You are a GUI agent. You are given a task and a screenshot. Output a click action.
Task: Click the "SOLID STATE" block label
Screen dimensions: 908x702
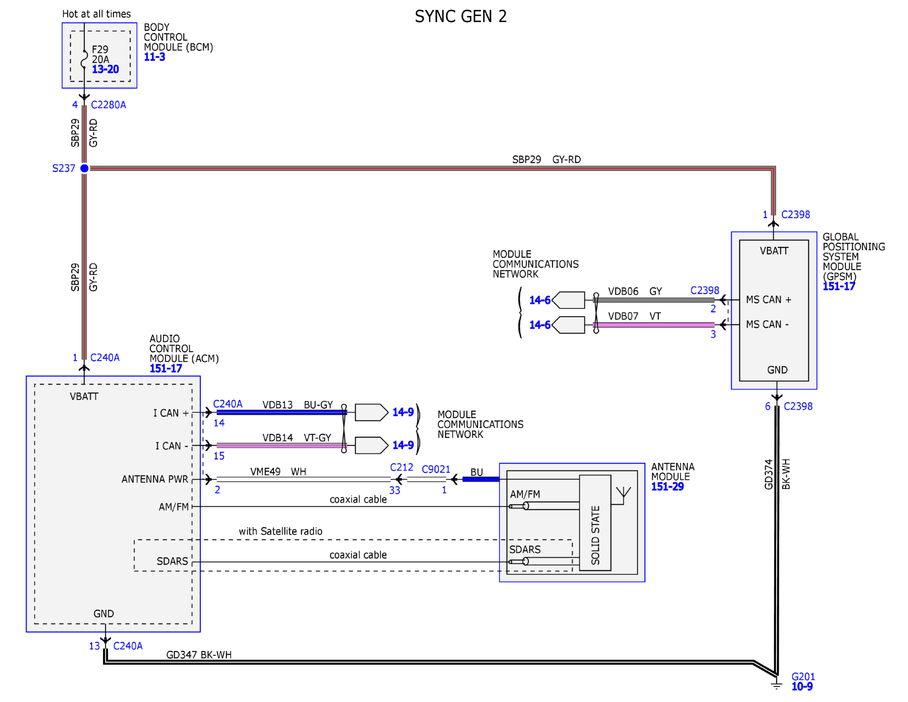[595, 535]
